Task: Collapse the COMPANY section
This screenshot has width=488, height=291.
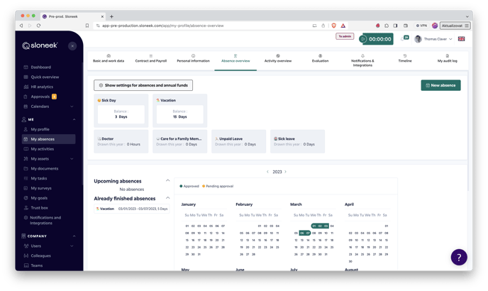Action: [74, 236]
